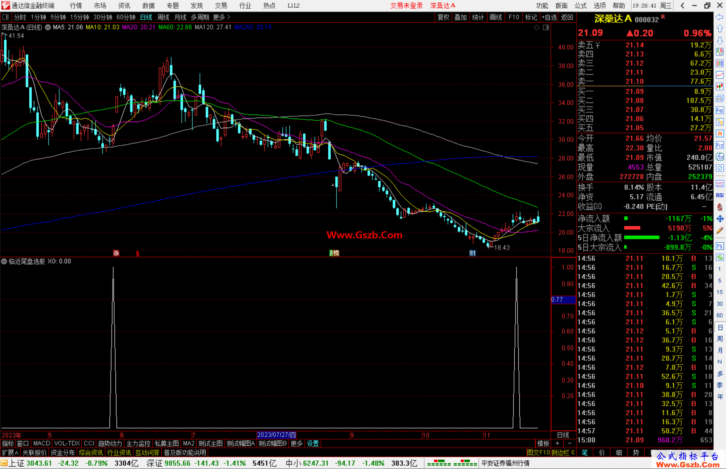Screen dimensions: 726x469
Task: Switch to 15-minute period in sidebar
Action: 720,292
